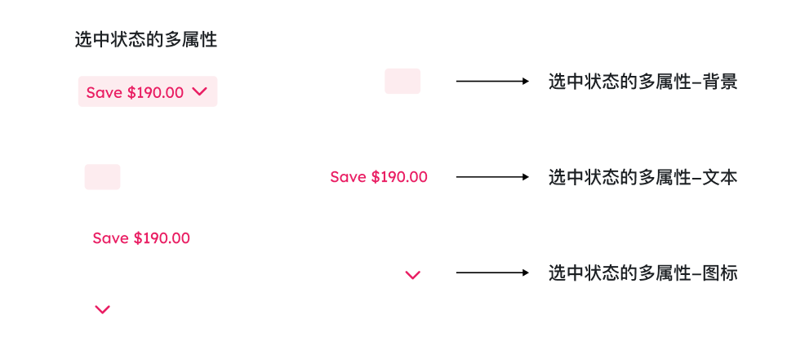Viewport: 787px width, 359px height.
Task: Click Save $190.00 text left of the 文本 arrow
Action: click(x=379, y=177)
